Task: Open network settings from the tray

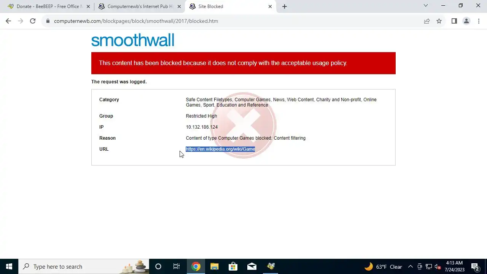Action: click(x=429, y=266)
